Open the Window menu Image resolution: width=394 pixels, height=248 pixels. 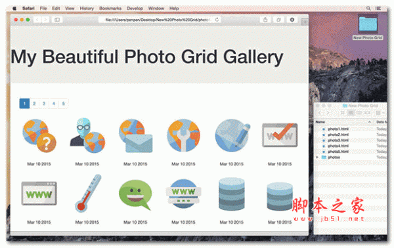[156, 9]
